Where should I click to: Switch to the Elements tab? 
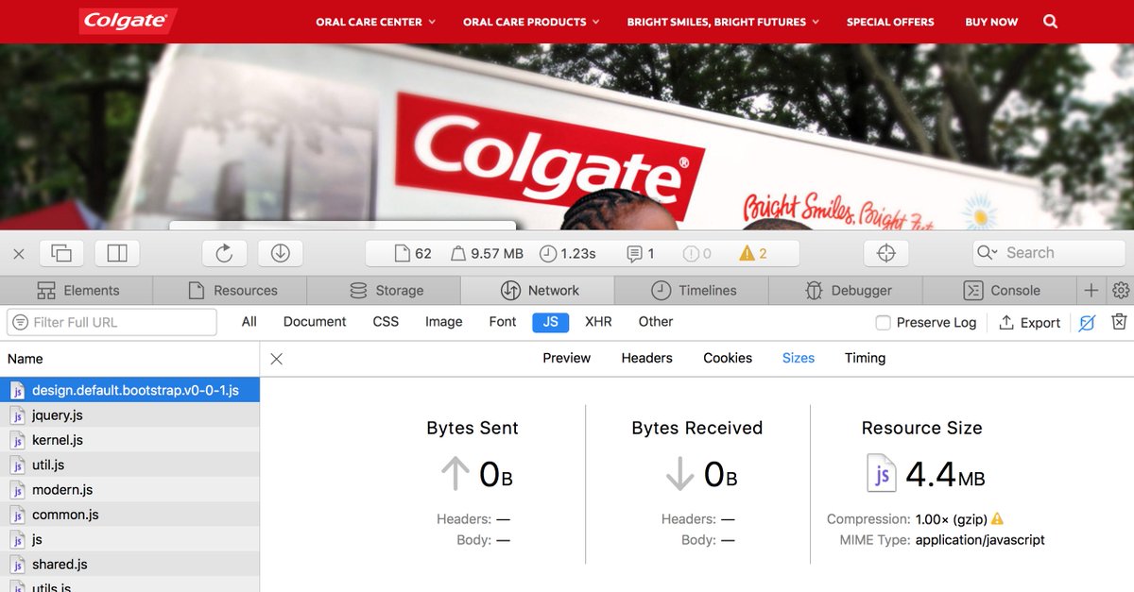coord(77,290)
